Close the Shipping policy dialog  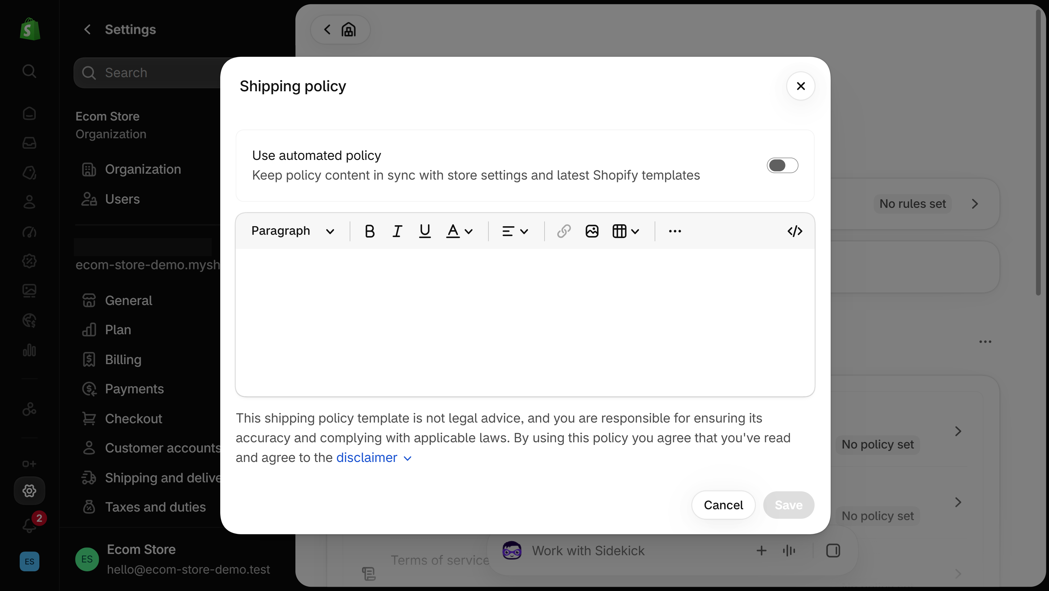pos(801,86)
